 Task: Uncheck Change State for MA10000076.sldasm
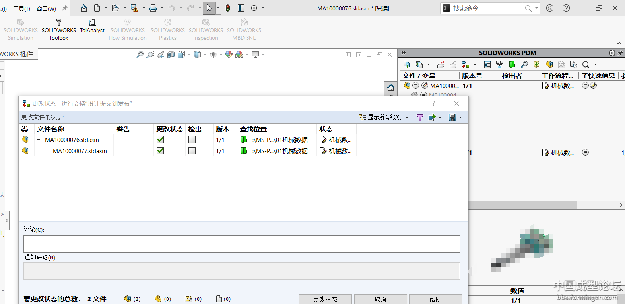(x=160, y=140)
